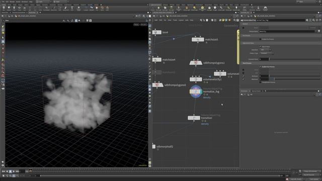Add a Point Light from shelf
This screenshot has width=322, height=181.
pos(158,8)
